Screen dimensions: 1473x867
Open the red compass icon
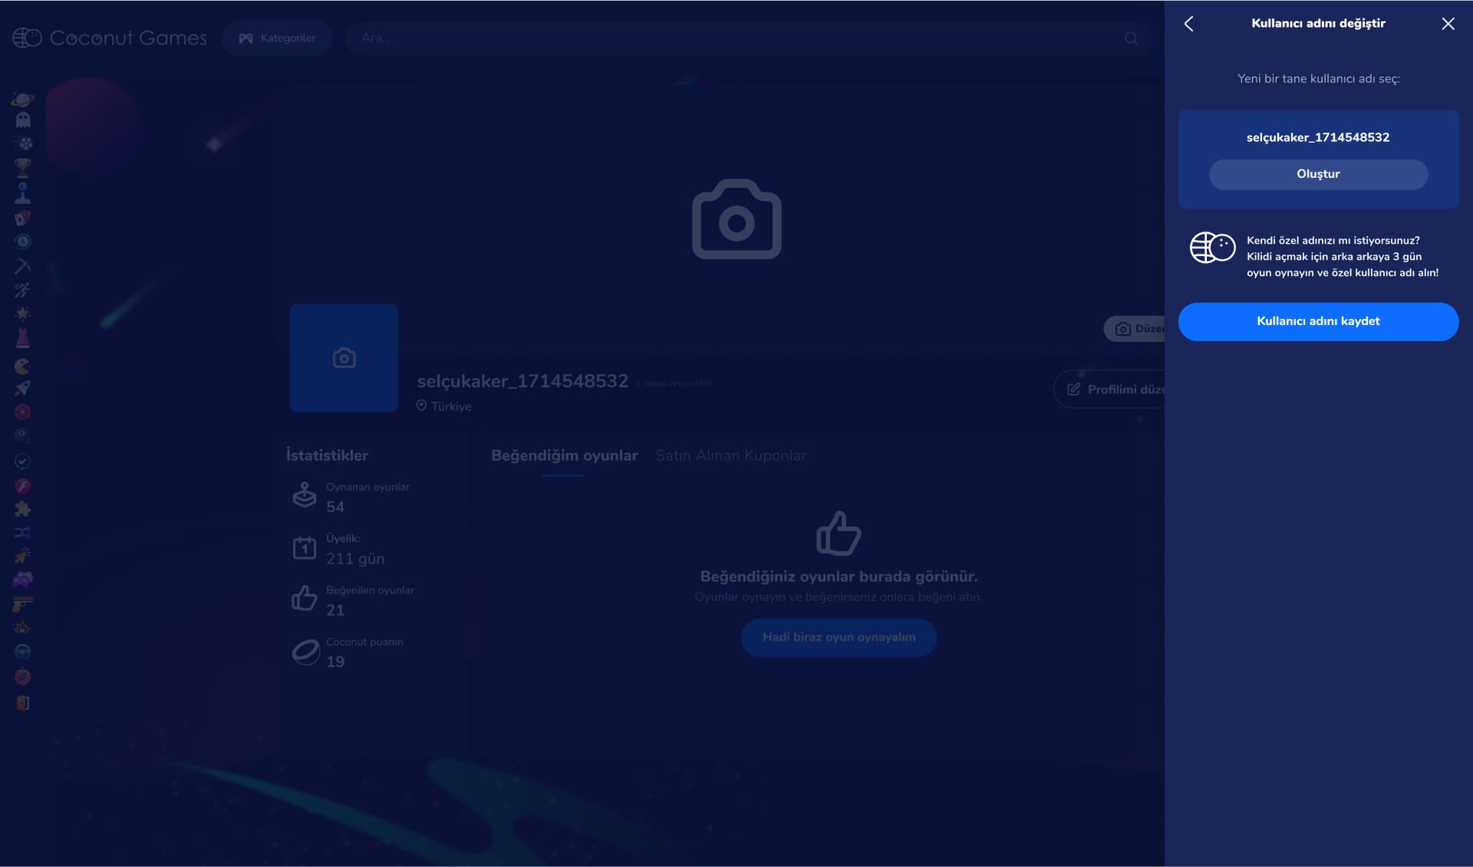(x=23, y=677)
